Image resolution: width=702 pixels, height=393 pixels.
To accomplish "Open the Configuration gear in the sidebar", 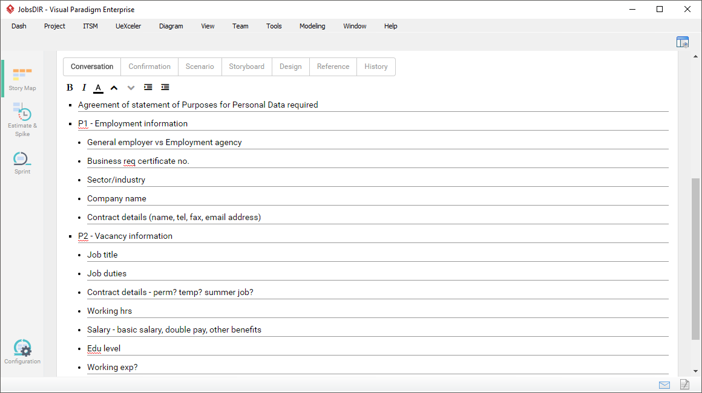I will (x=22, y=352).
